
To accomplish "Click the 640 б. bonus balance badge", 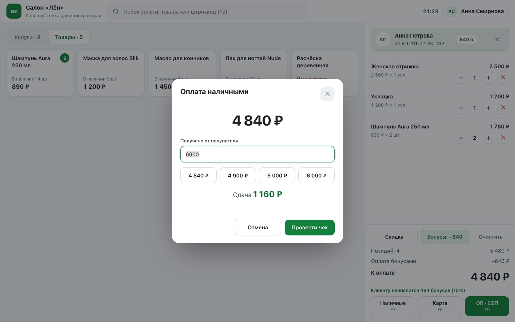I will tap(467, 39).
